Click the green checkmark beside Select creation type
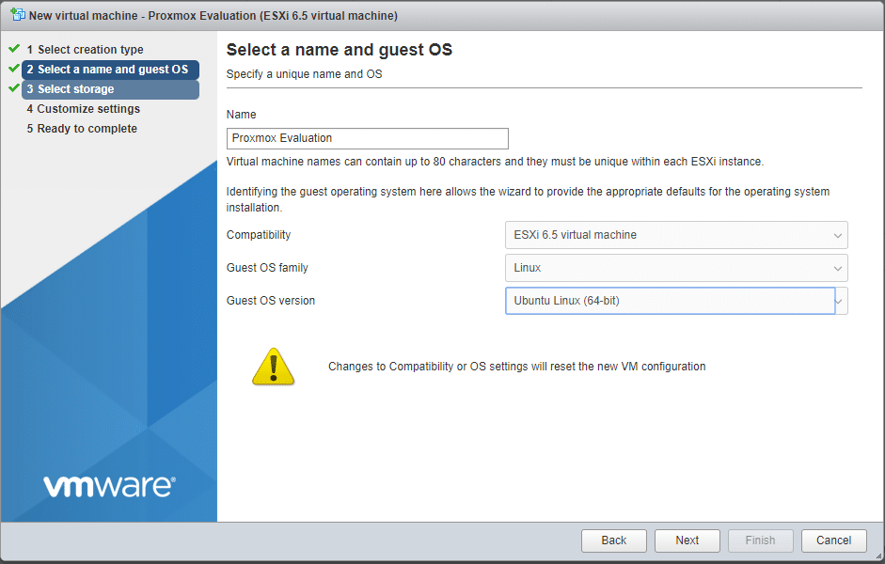The width and height of the screenshot is (885, 564). click(x=14, y=49)
